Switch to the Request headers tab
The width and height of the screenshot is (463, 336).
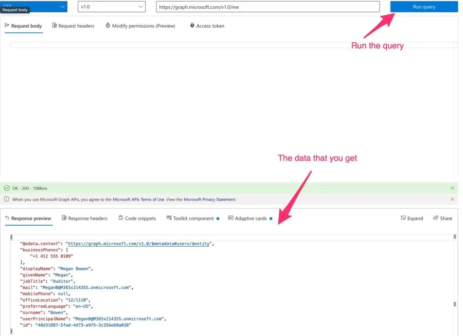pyautogui.click(x=73, y=26)
